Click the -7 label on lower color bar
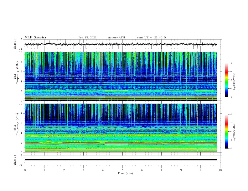Image resolution: width=248 pixels, height=191 pixels. tap(231, 149)
